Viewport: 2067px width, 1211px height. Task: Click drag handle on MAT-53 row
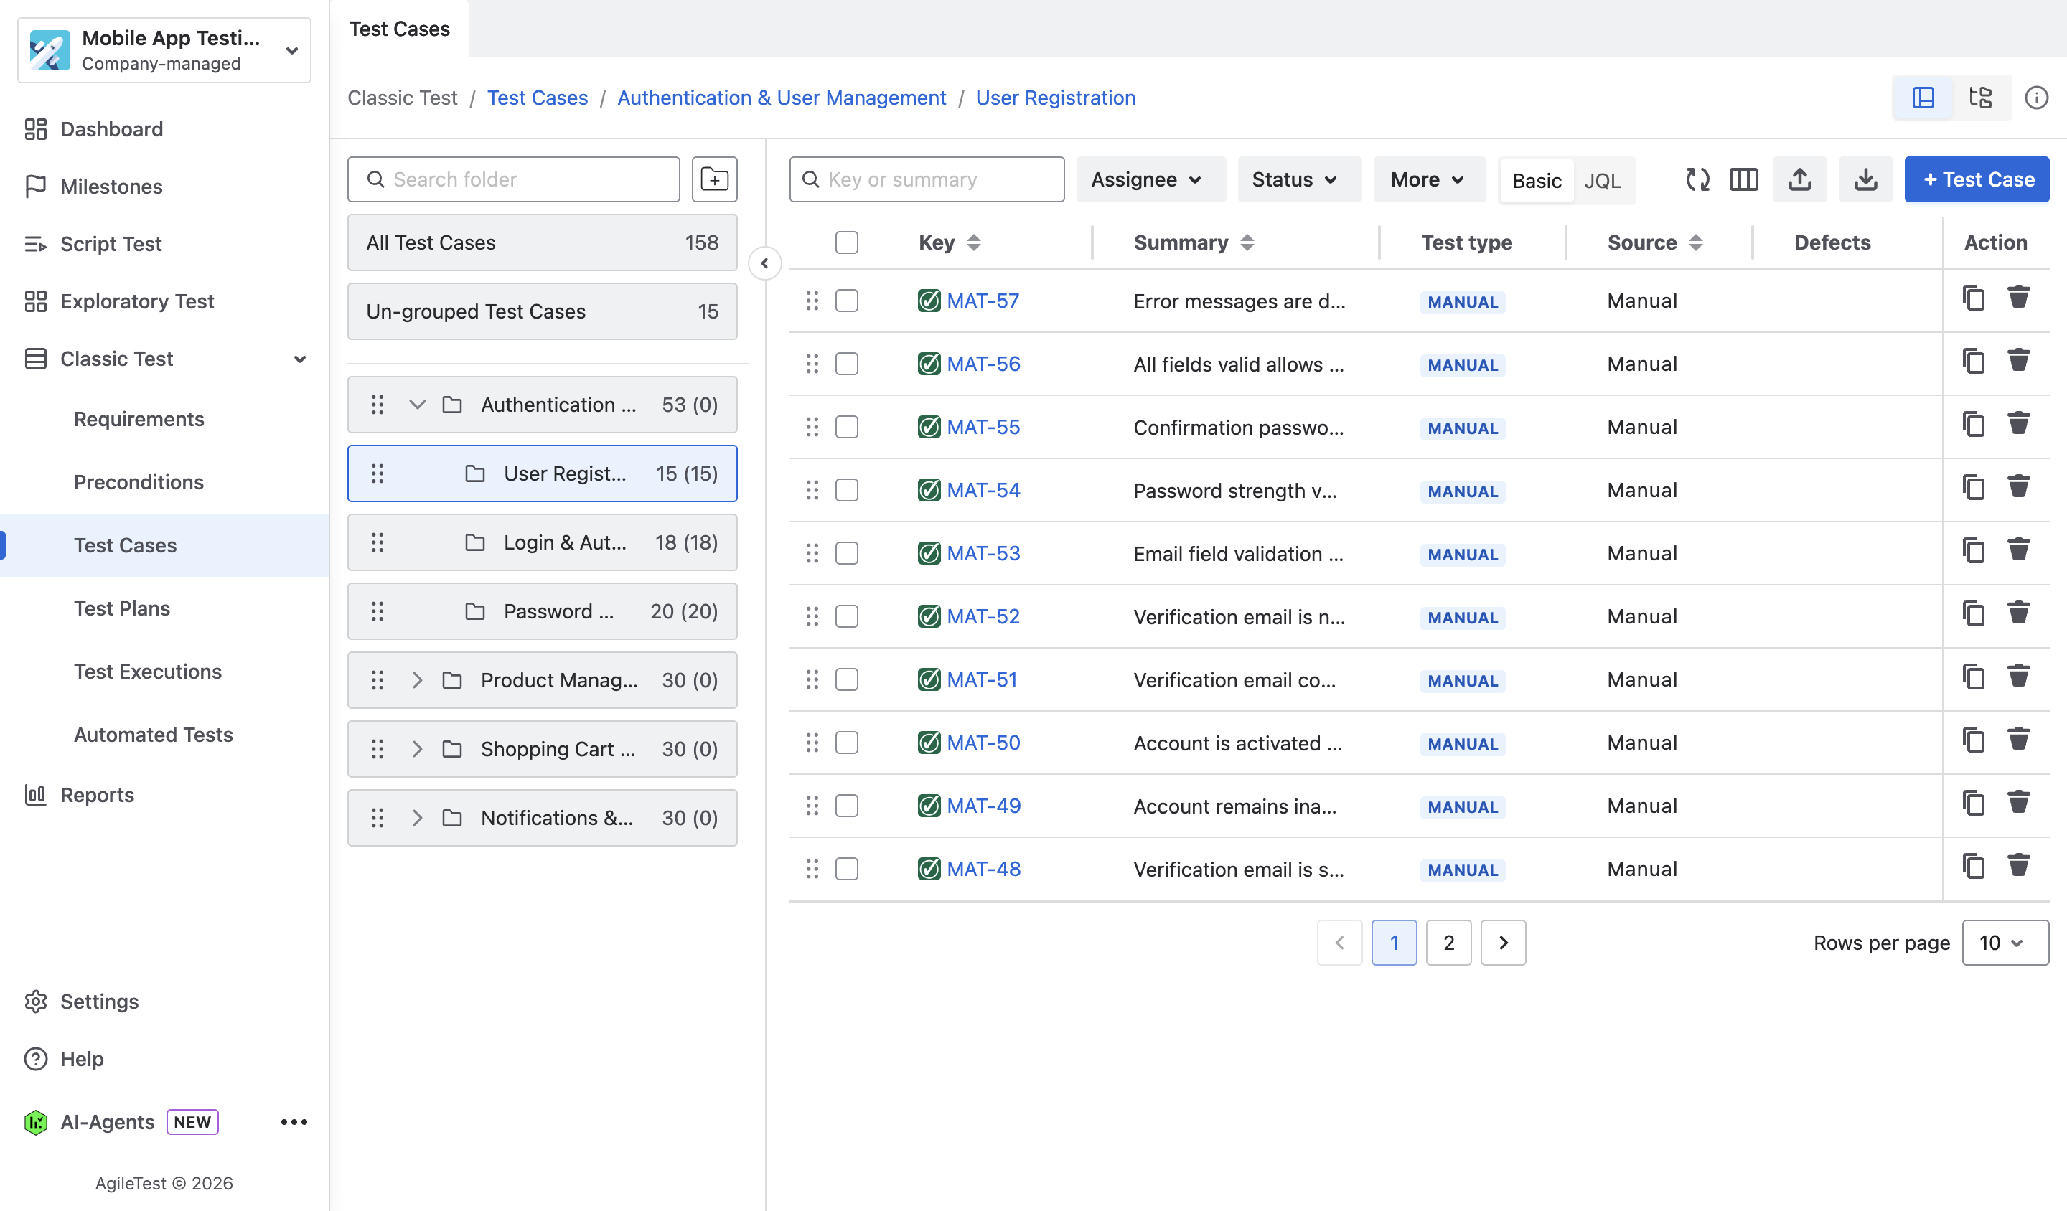tap(812, 553)
